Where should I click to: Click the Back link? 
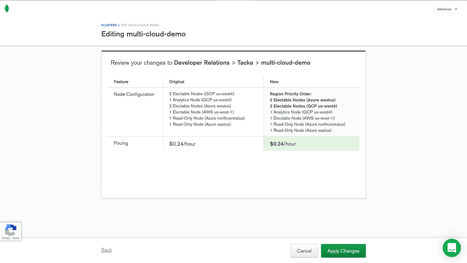[x=106, y=250]
